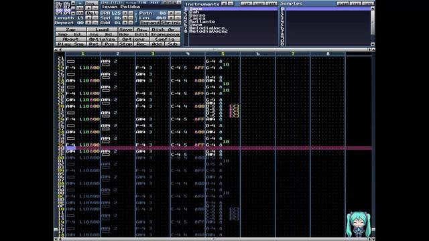Increase pattern Len. value
The height and width of the screenshot is (241, 429).
click(171, 18)
